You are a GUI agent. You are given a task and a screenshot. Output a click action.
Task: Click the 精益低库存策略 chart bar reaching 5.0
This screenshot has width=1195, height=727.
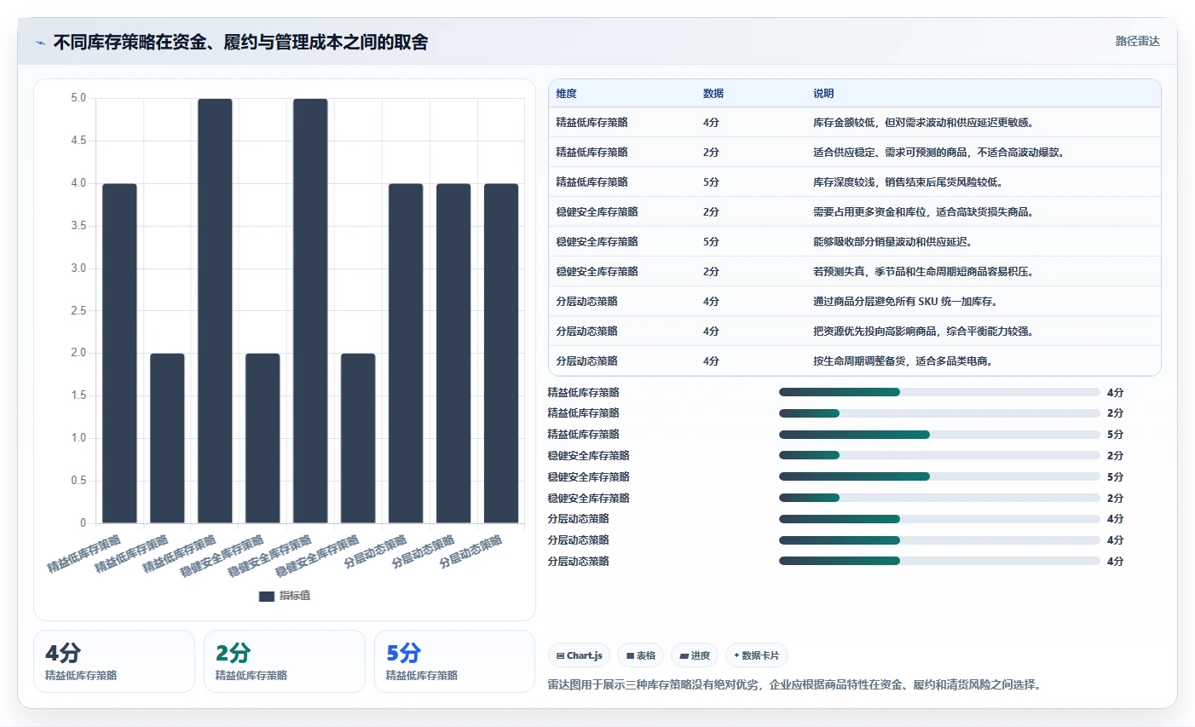[215, 311]
